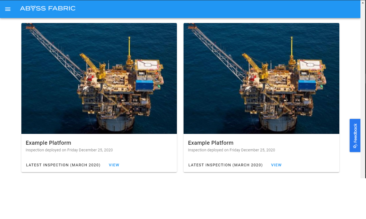Select the left card's oil platform photo
Viewport: 366px width, 219px height.
click(99, 78)
